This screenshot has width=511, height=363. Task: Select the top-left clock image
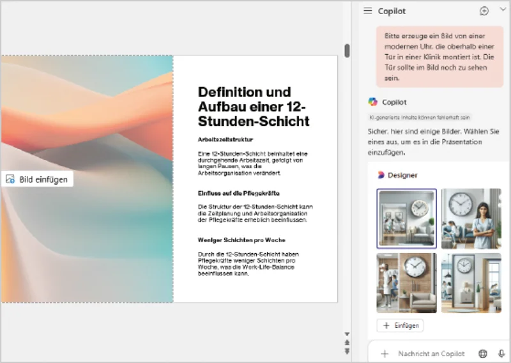coord(407,218)
